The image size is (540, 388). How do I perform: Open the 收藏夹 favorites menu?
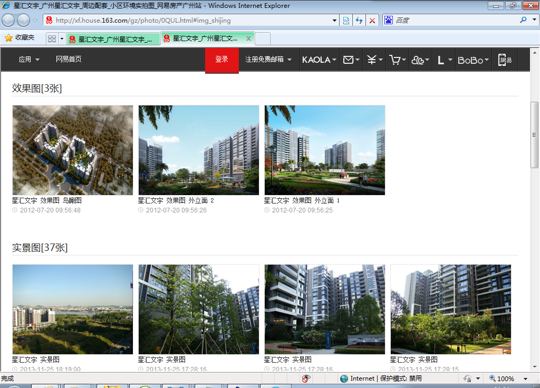(20, 38)
